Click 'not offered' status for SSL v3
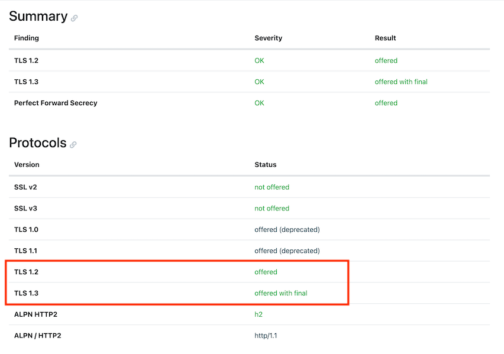The image size is (504, 354). tap(272, 208)
